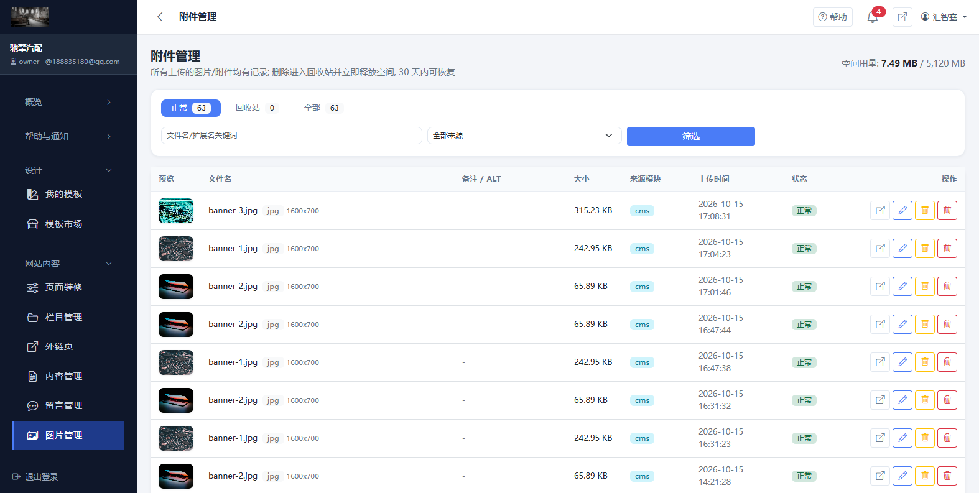Edit the banner-1.jpg uploaded at 17:04:23
Screen dimensions: 979x493
pos(902,249)
